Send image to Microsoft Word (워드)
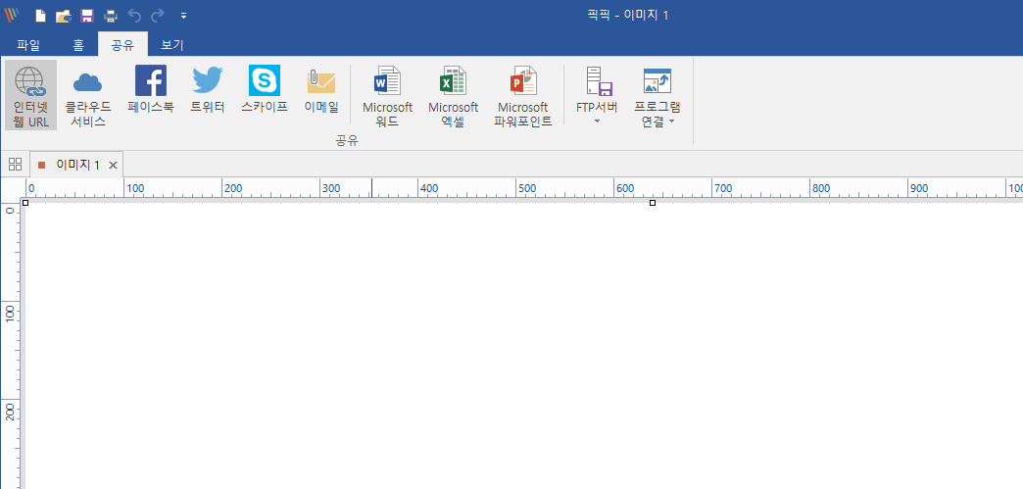1023x489 pixels. tap(387, 95)
